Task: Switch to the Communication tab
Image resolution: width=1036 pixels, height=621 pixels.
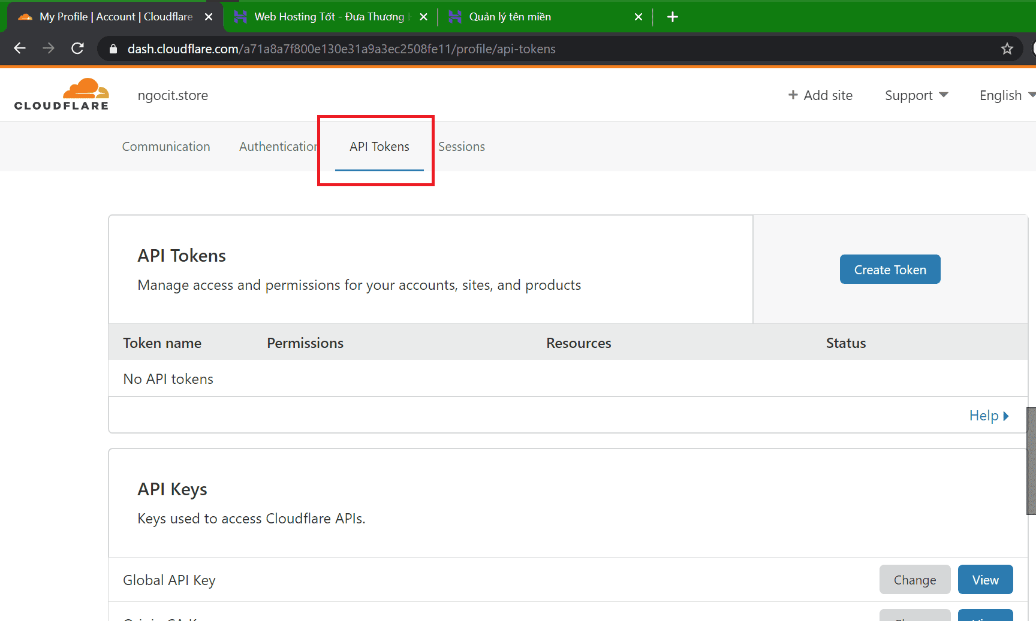Action: tap(166, 147)
